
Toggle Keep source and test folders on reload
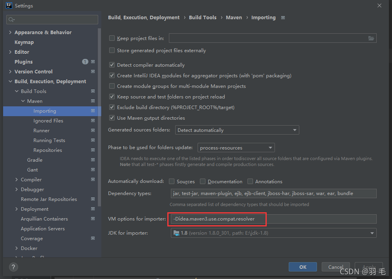point(112,97)
